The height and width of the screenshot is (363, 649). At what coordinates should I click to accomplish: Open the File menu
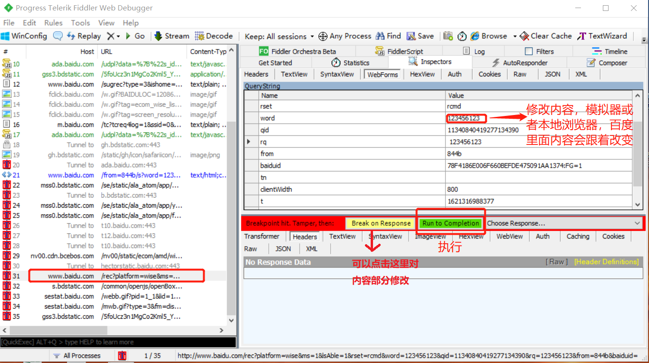click(x=9, y=23)
